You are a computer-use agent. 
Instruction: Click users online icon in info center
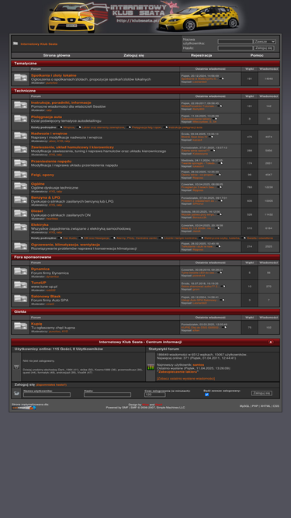[16, 367]
